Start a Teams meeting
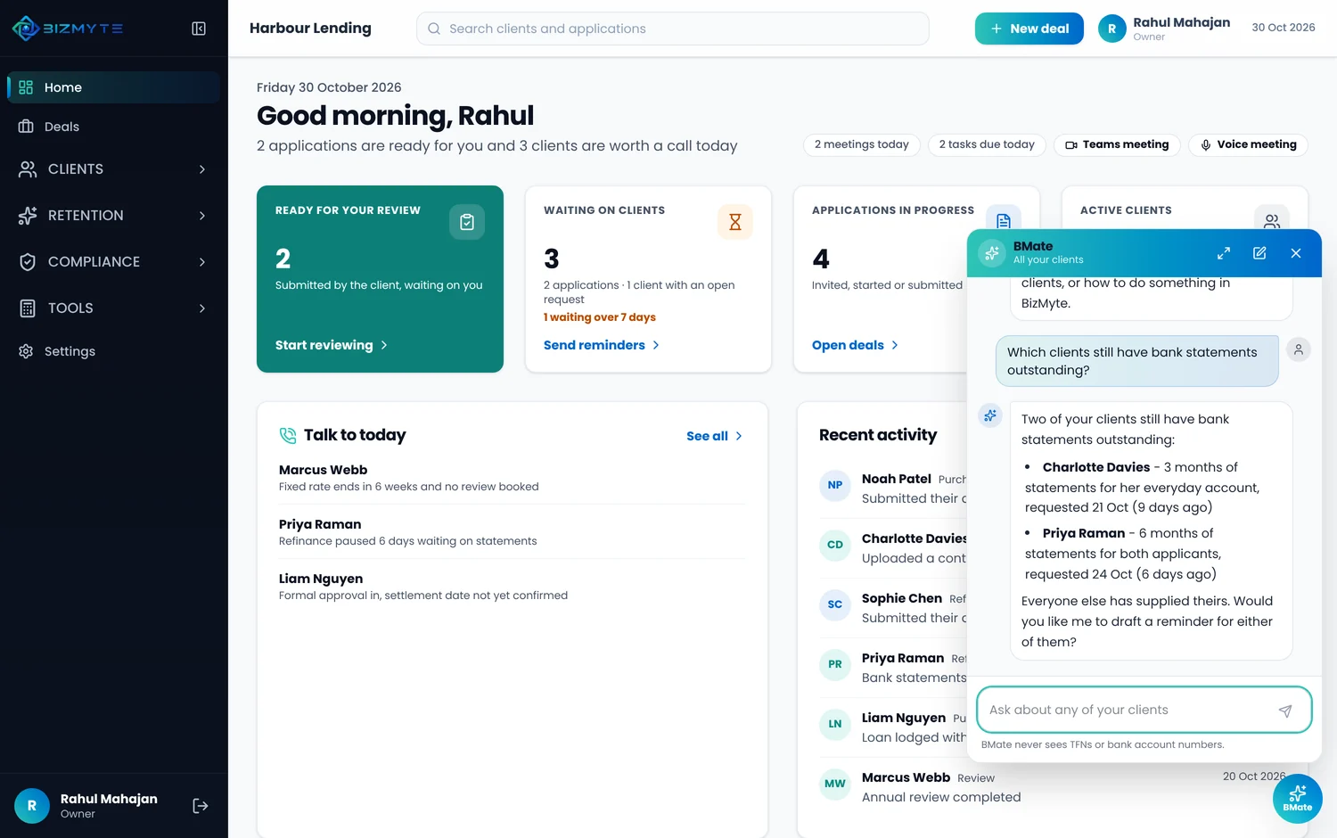Screen dimensions: 1337x838 coord(1117,144)
